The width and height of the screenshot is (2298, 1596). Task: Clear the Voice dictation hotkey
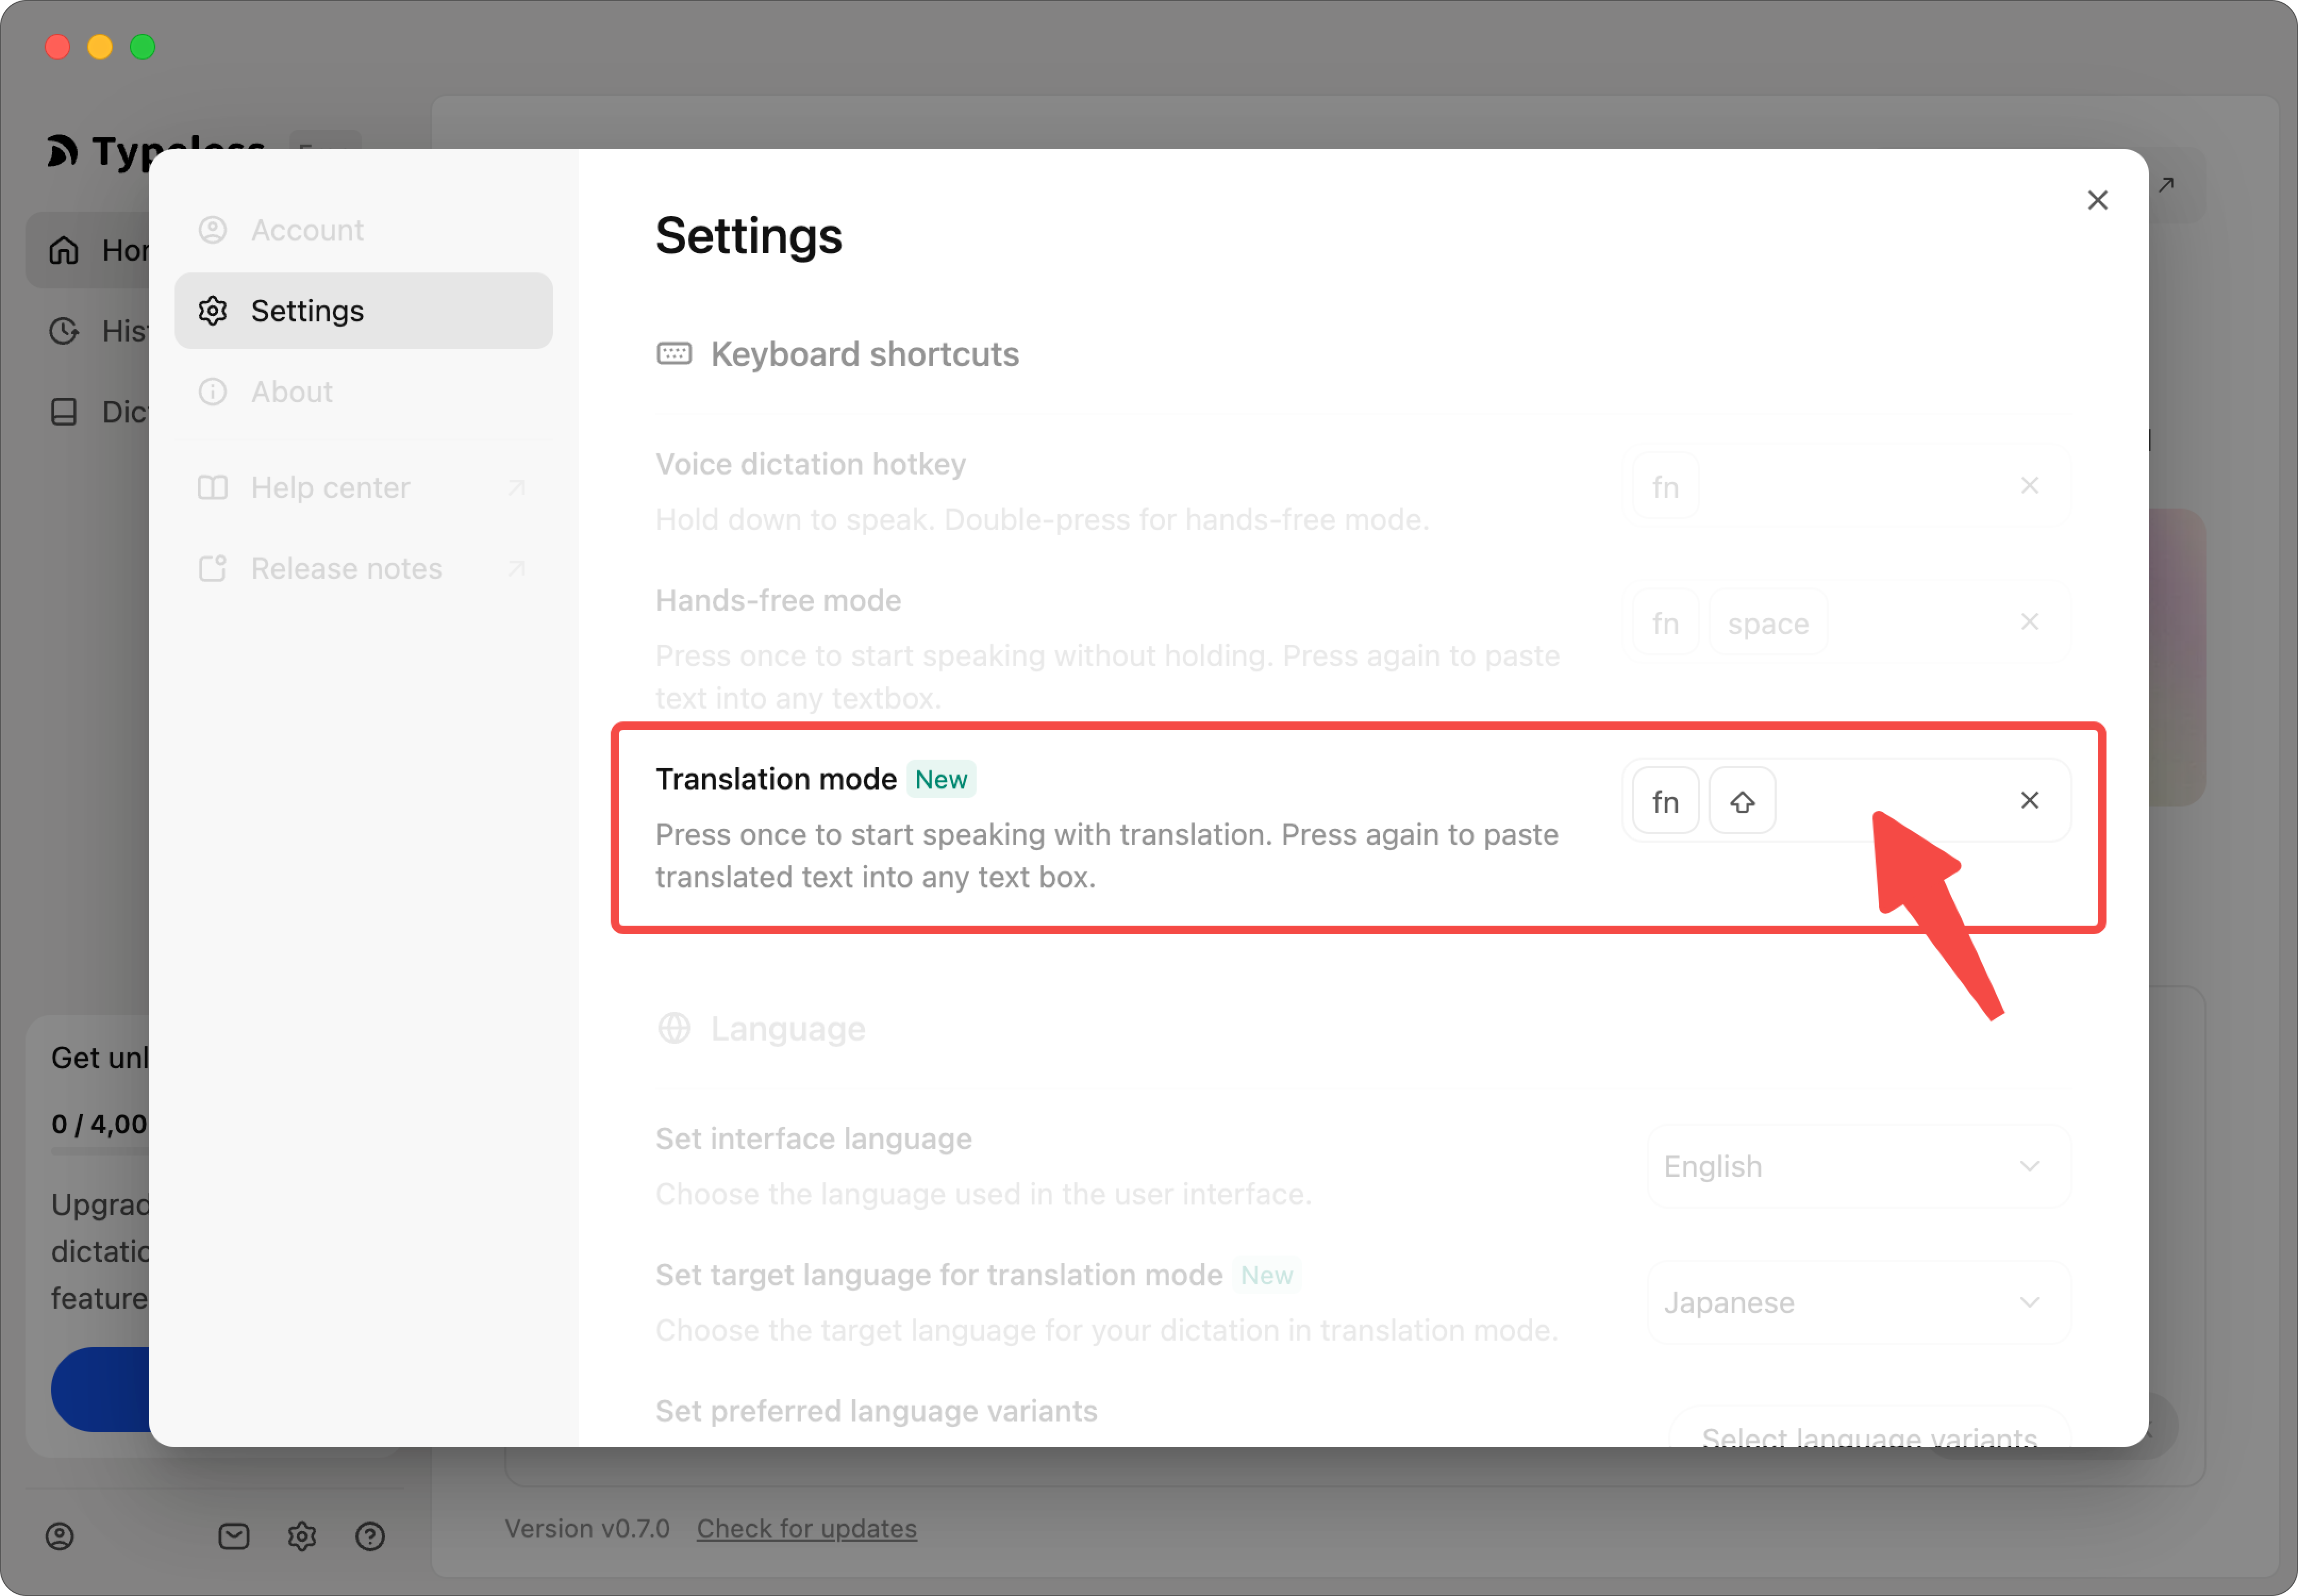click(2029, 485)
